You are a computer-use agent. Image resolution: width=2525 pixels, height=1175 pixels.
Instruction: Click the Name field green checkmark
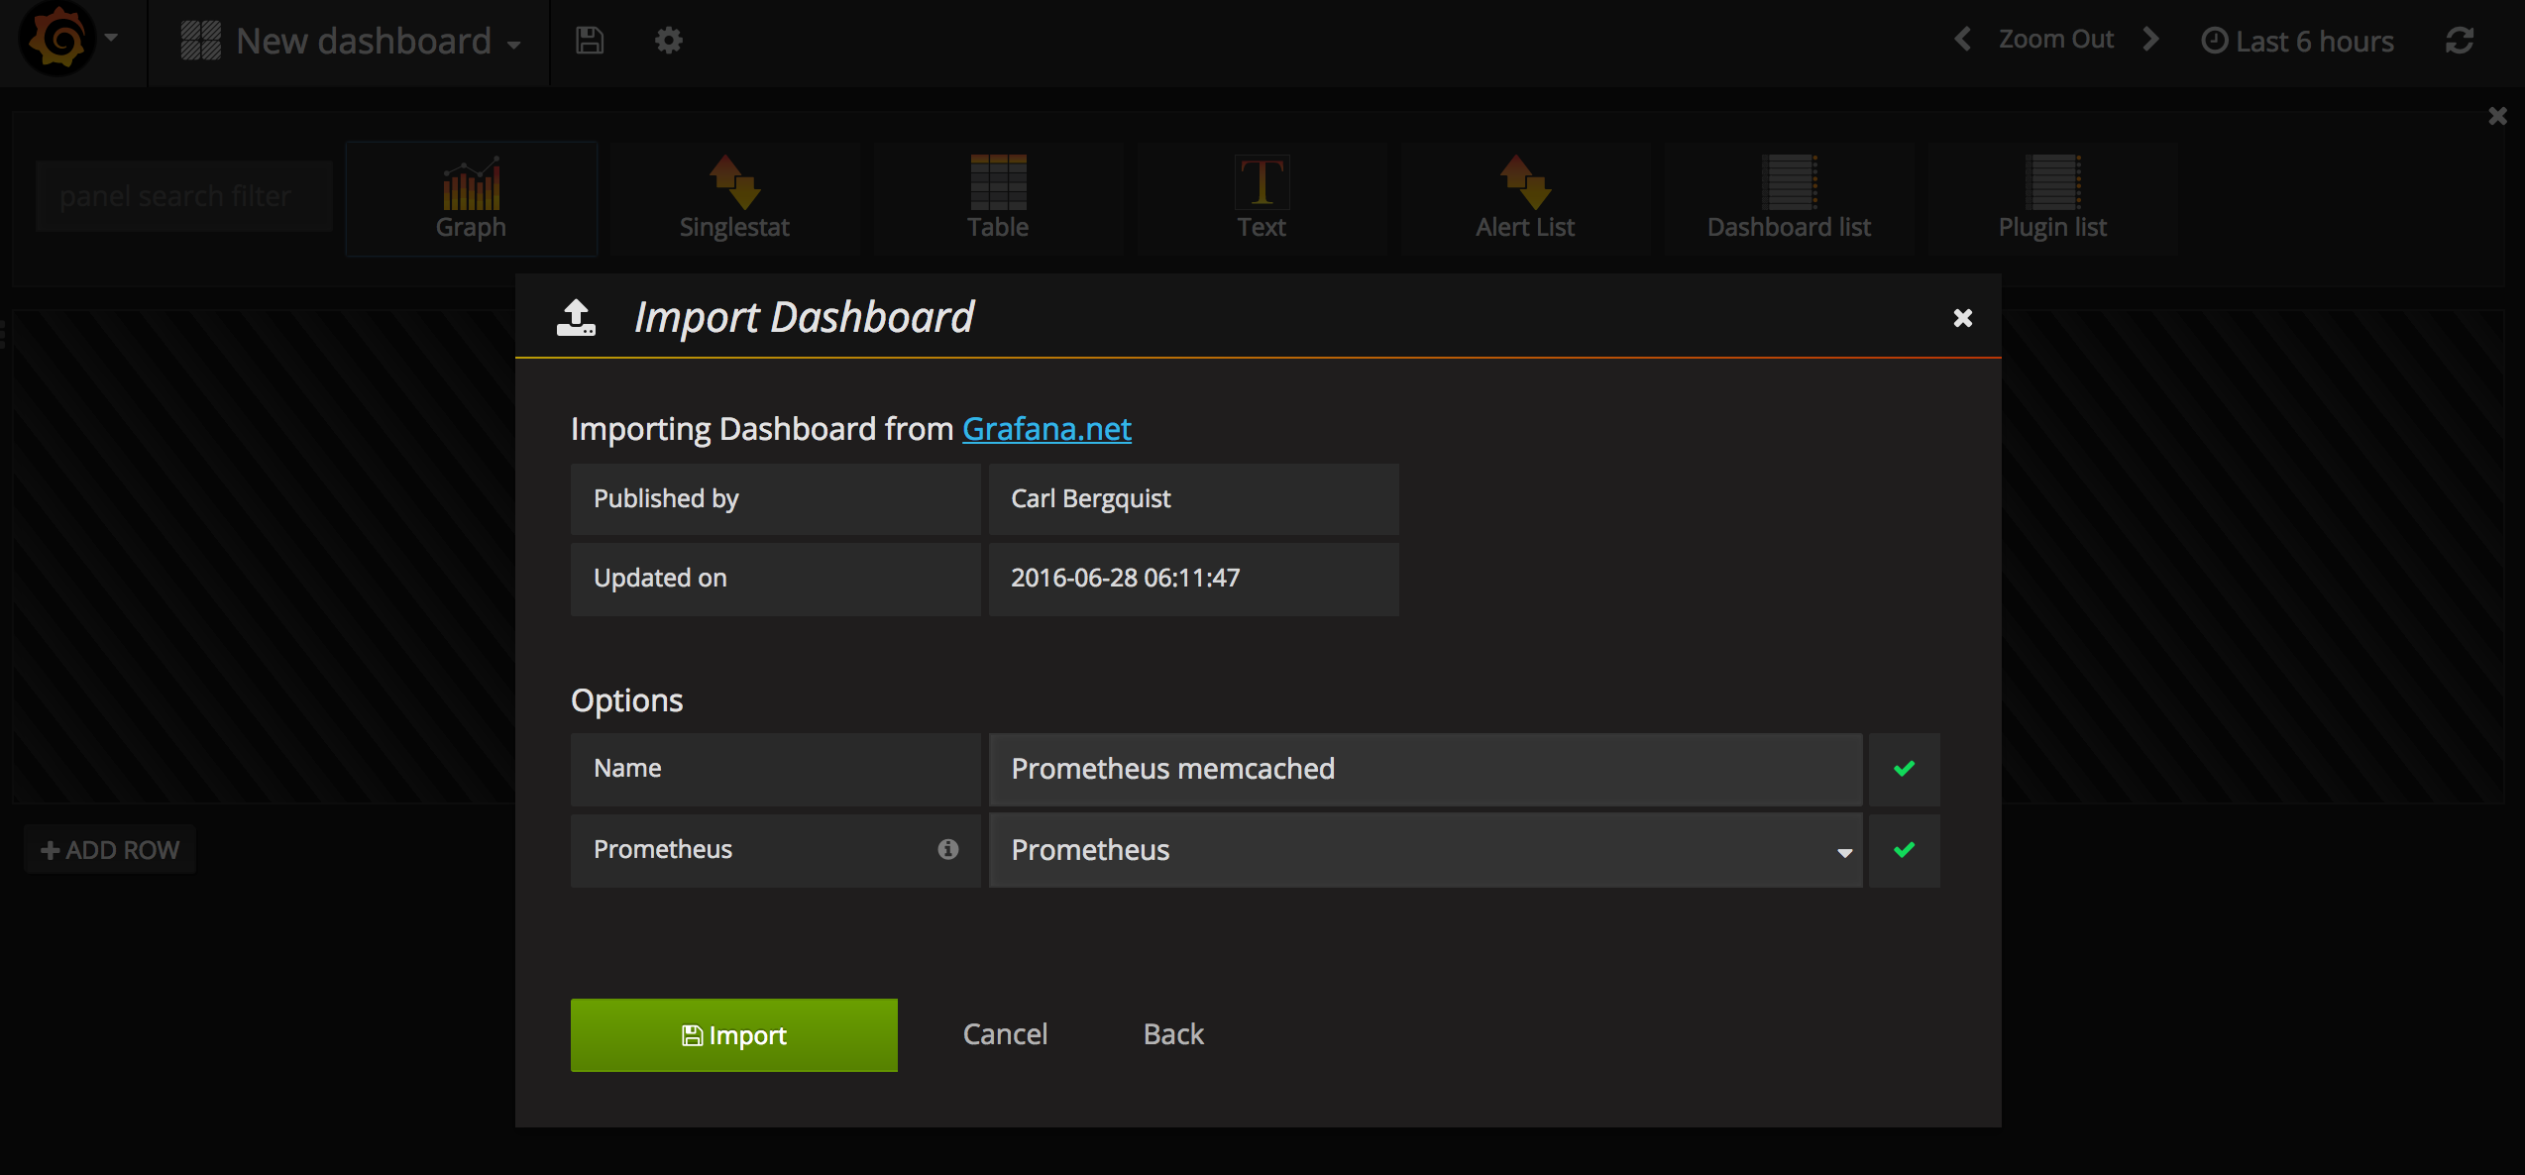pyautogui.click(x=1904, y=769)
